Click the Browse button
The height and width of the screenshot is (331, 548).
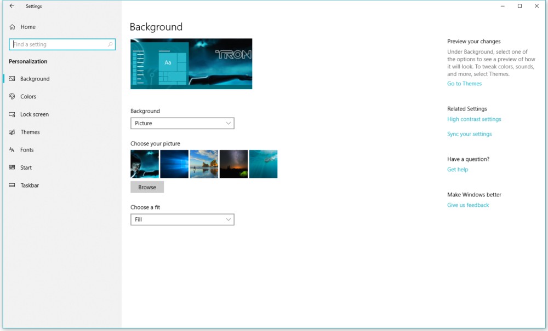point(147,187)
